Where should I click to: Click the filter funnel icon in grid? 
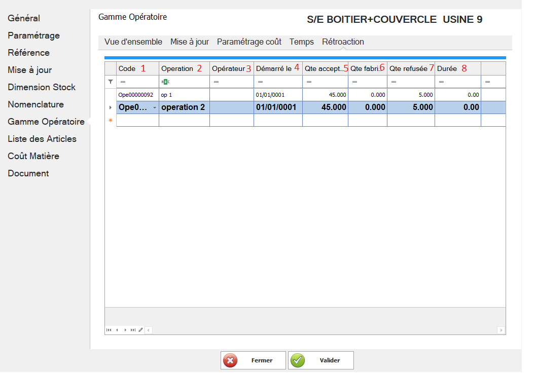click(x=111, y=82)
